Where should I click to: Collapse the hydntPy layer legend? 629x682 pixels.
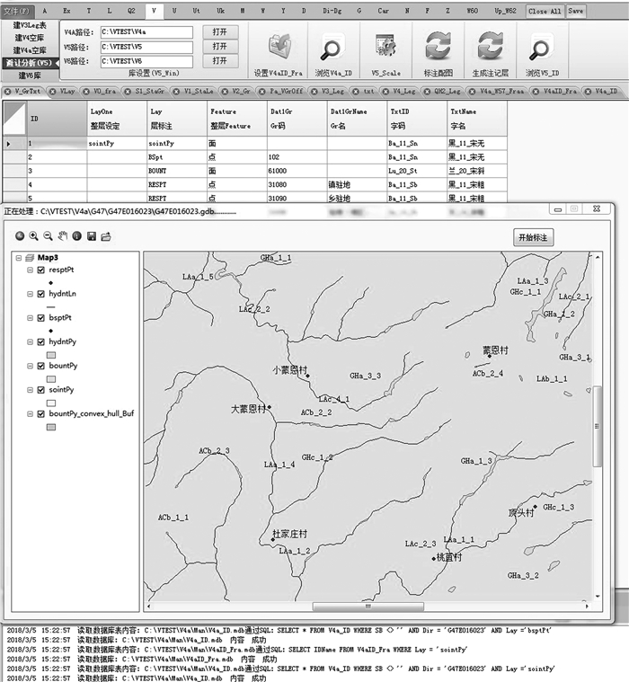coord(30,341)
